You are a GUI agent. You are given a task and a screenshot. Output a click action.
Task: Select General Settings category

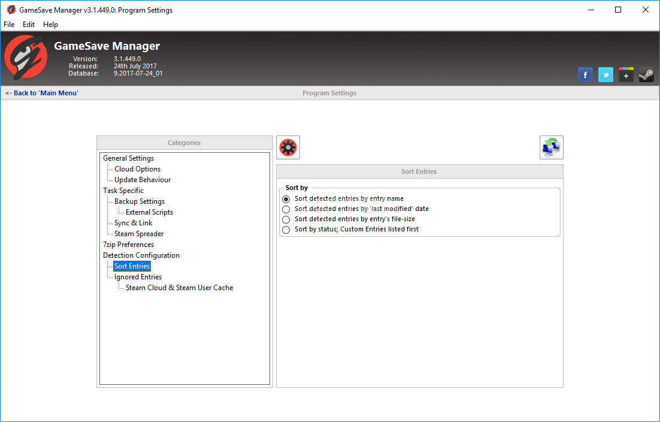point(128,158)
